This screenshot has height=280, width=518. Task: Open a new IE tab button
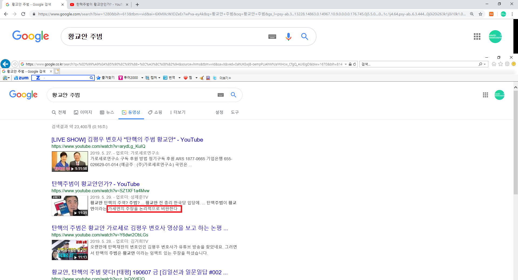[57, 71]
